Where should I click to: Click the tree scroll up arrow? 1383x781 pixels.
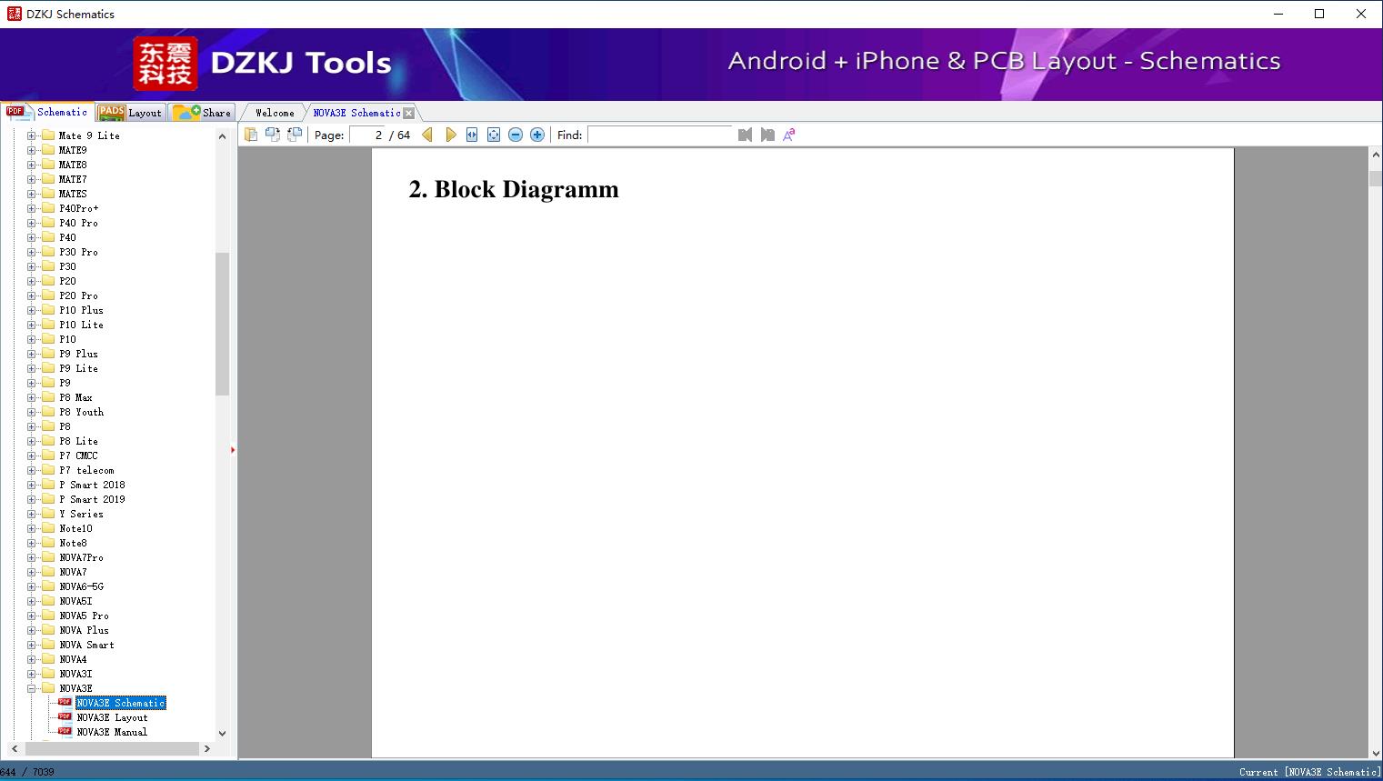click(x=222, y=136)
